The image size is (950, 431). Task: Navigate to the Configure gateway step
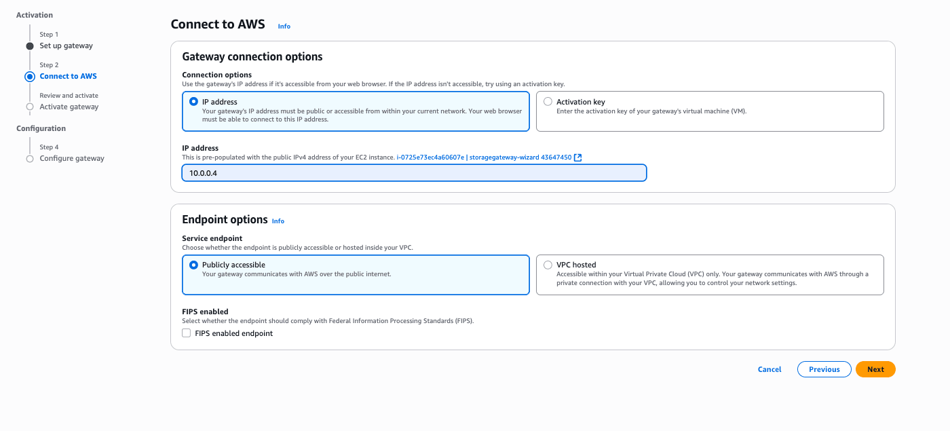[72, 158]
